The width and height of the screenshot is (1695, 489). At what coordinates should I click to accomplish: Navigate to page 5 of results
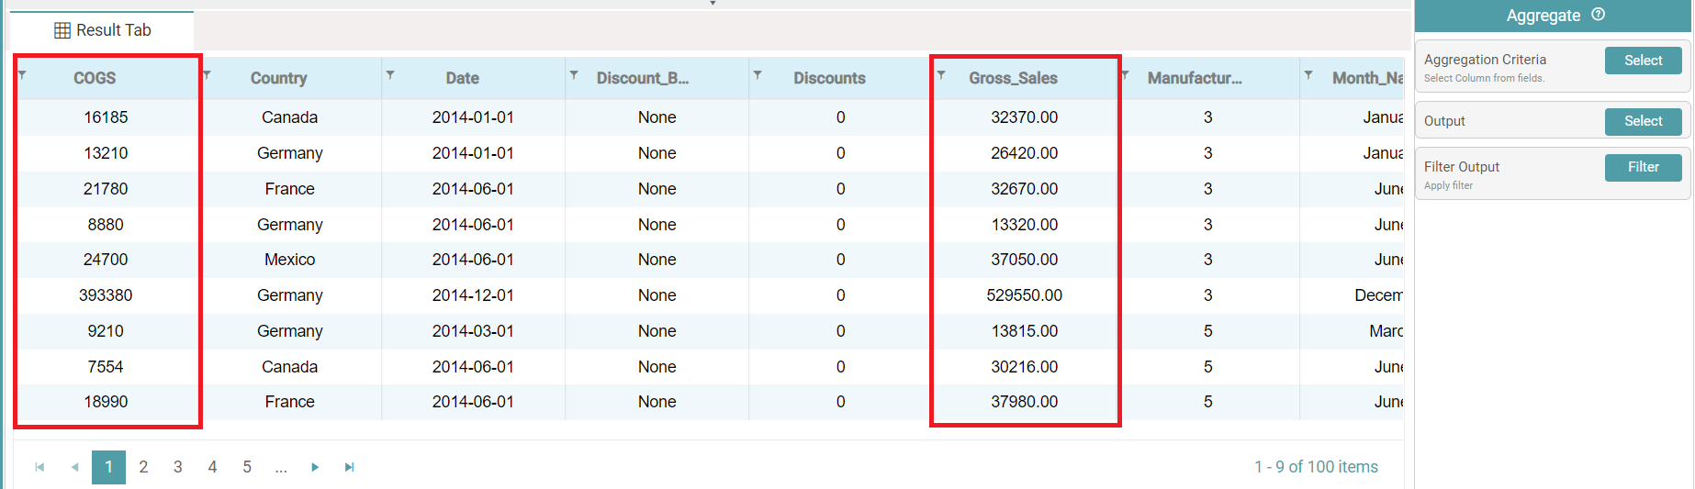(247, 467)
